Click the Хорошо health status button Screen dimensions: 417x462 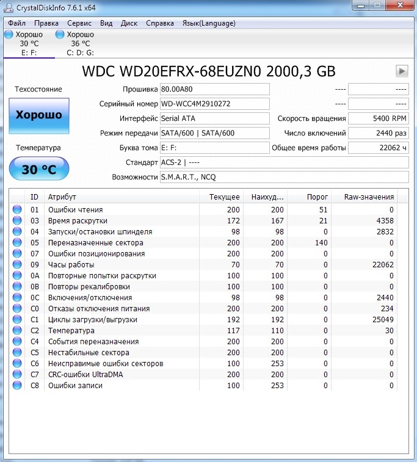pyautogui.click(x=39, y=116)
